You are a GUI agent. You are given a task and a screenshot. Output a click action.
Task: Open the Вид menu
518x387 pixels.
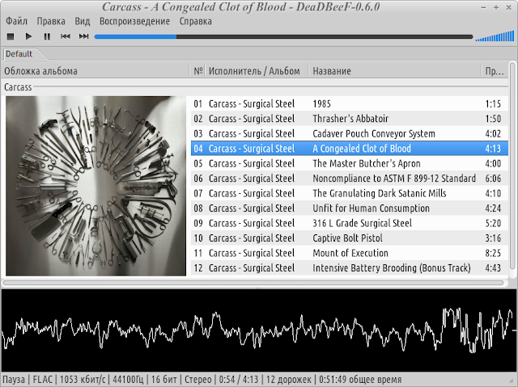coord(83,22)
